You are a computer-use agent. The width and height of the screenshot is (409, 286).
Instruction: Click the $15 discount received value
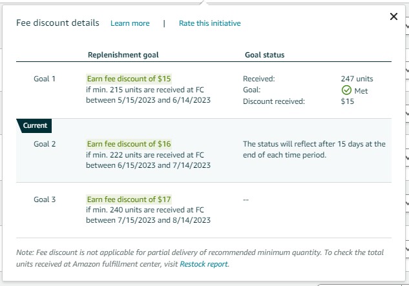click(x=348, y=101)
